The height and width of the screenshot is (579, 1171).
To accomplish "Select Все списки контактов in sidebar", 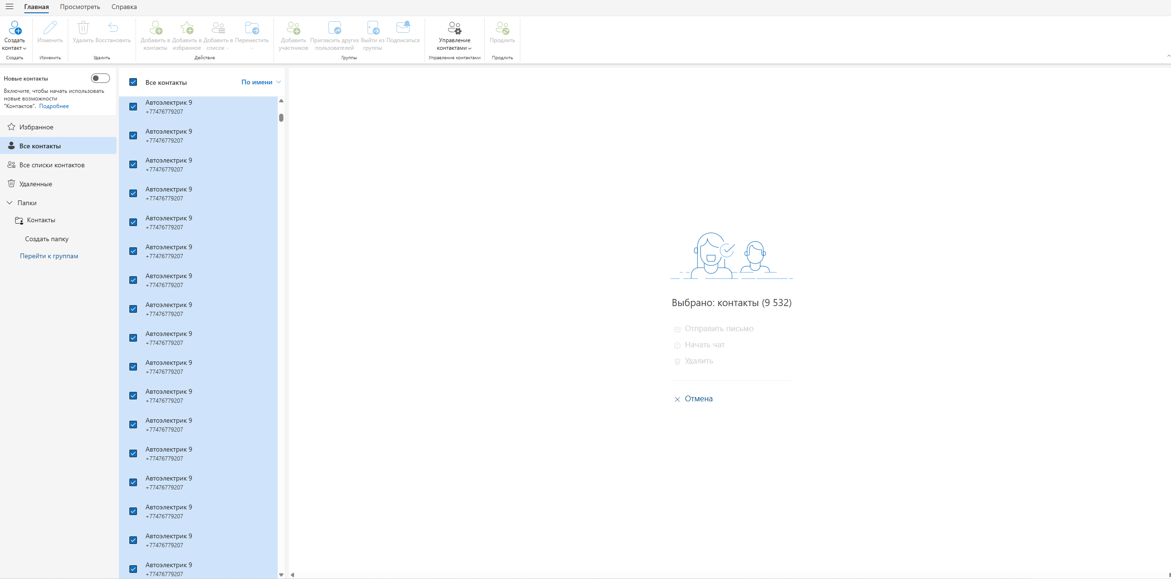I will [x=58, y=165].
